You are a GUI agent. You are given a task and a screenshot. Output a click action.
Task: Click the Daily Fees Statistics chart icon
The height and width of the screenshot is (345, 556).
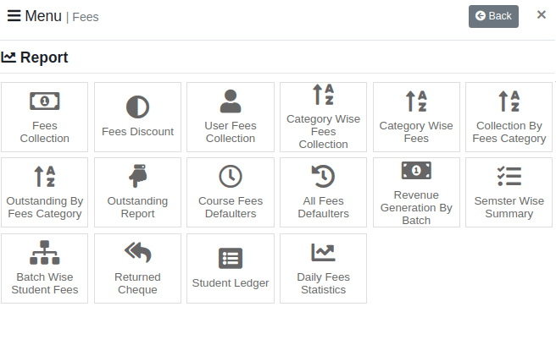tap(324, 252)
